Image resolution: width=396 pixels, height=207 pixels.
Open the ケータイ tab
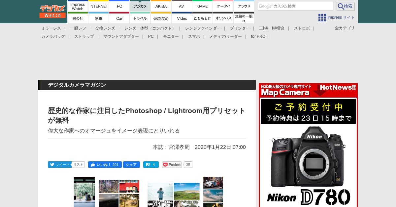coord(223,6)
